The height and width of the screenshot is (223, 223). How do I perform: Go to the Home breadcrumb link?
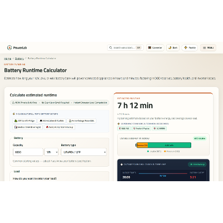[8, 59]
